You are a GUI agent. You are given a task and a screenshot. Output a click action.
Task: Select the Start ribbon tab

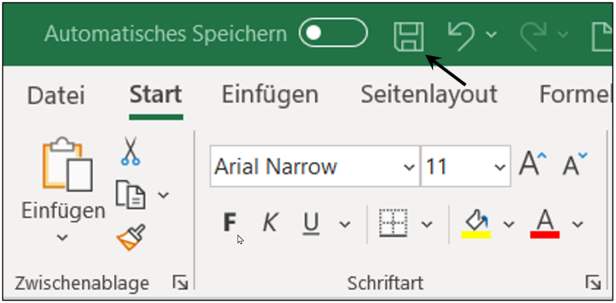click(156, 94)
